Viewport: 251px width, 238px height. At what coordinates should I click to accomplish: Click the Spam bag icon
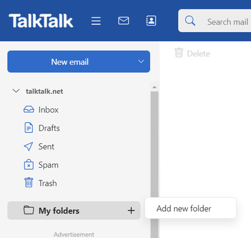tap(29, 165)
